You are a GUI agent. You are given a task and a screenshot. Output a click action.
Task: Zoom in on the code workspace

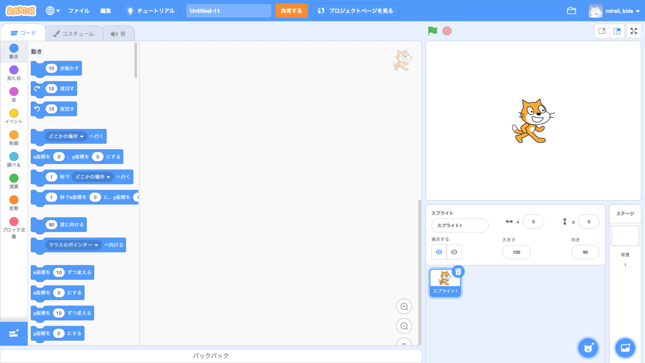tap(404, 306)
